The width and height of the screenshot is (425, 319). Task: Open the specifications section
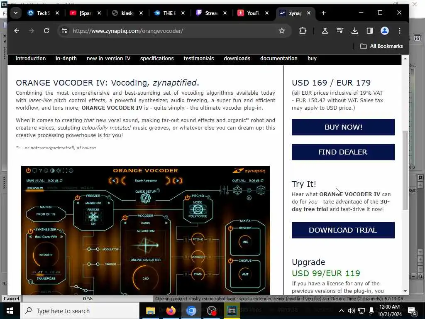point(157,58)
